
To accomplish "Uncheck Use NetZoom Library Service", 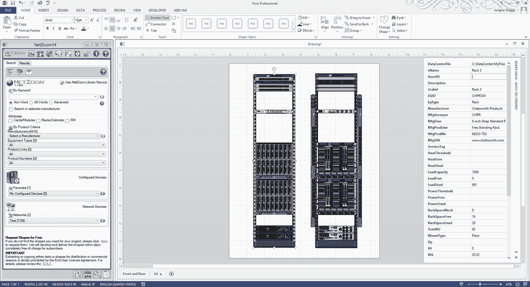I will [x=62, y=84].
